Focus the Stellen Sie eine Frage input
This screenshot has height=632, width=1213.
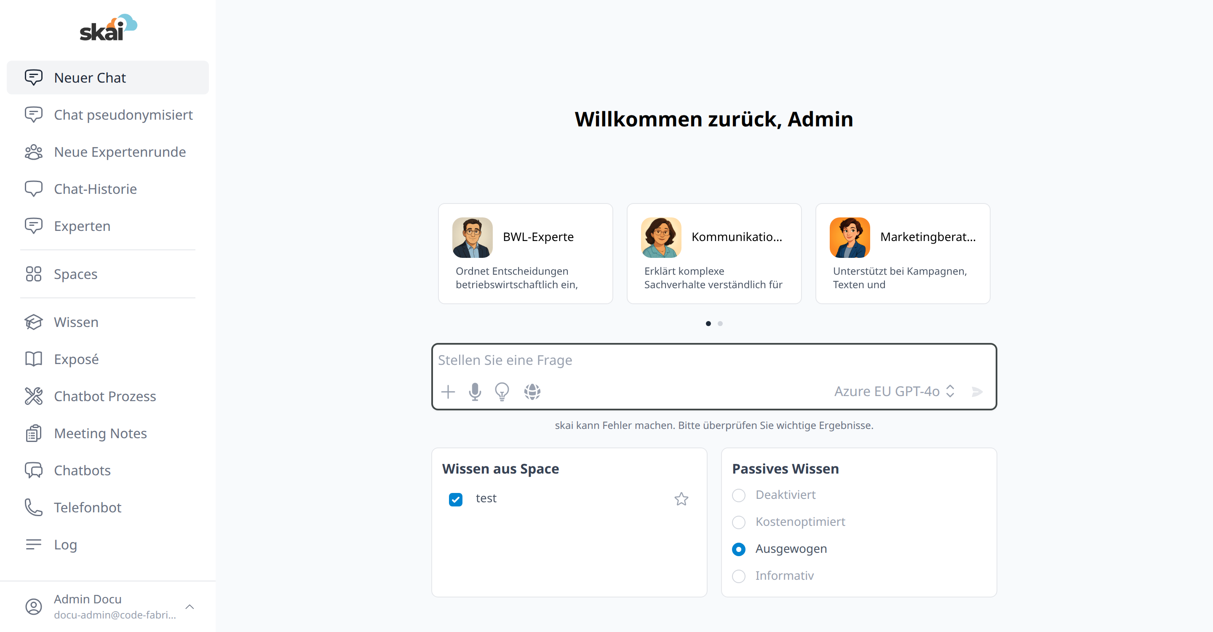714,360
